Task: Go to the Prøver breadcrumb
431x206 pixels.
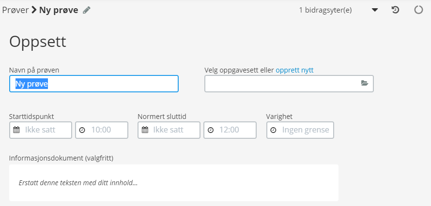Action: [x=15, y=10]
